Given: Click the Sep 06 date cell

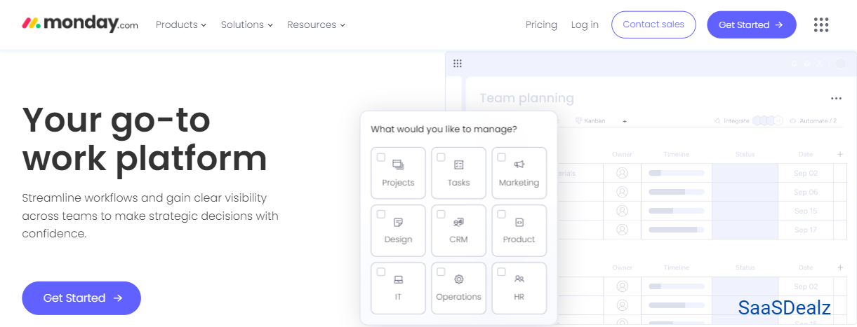Looking at the screenshot, I should click(806, 192).
